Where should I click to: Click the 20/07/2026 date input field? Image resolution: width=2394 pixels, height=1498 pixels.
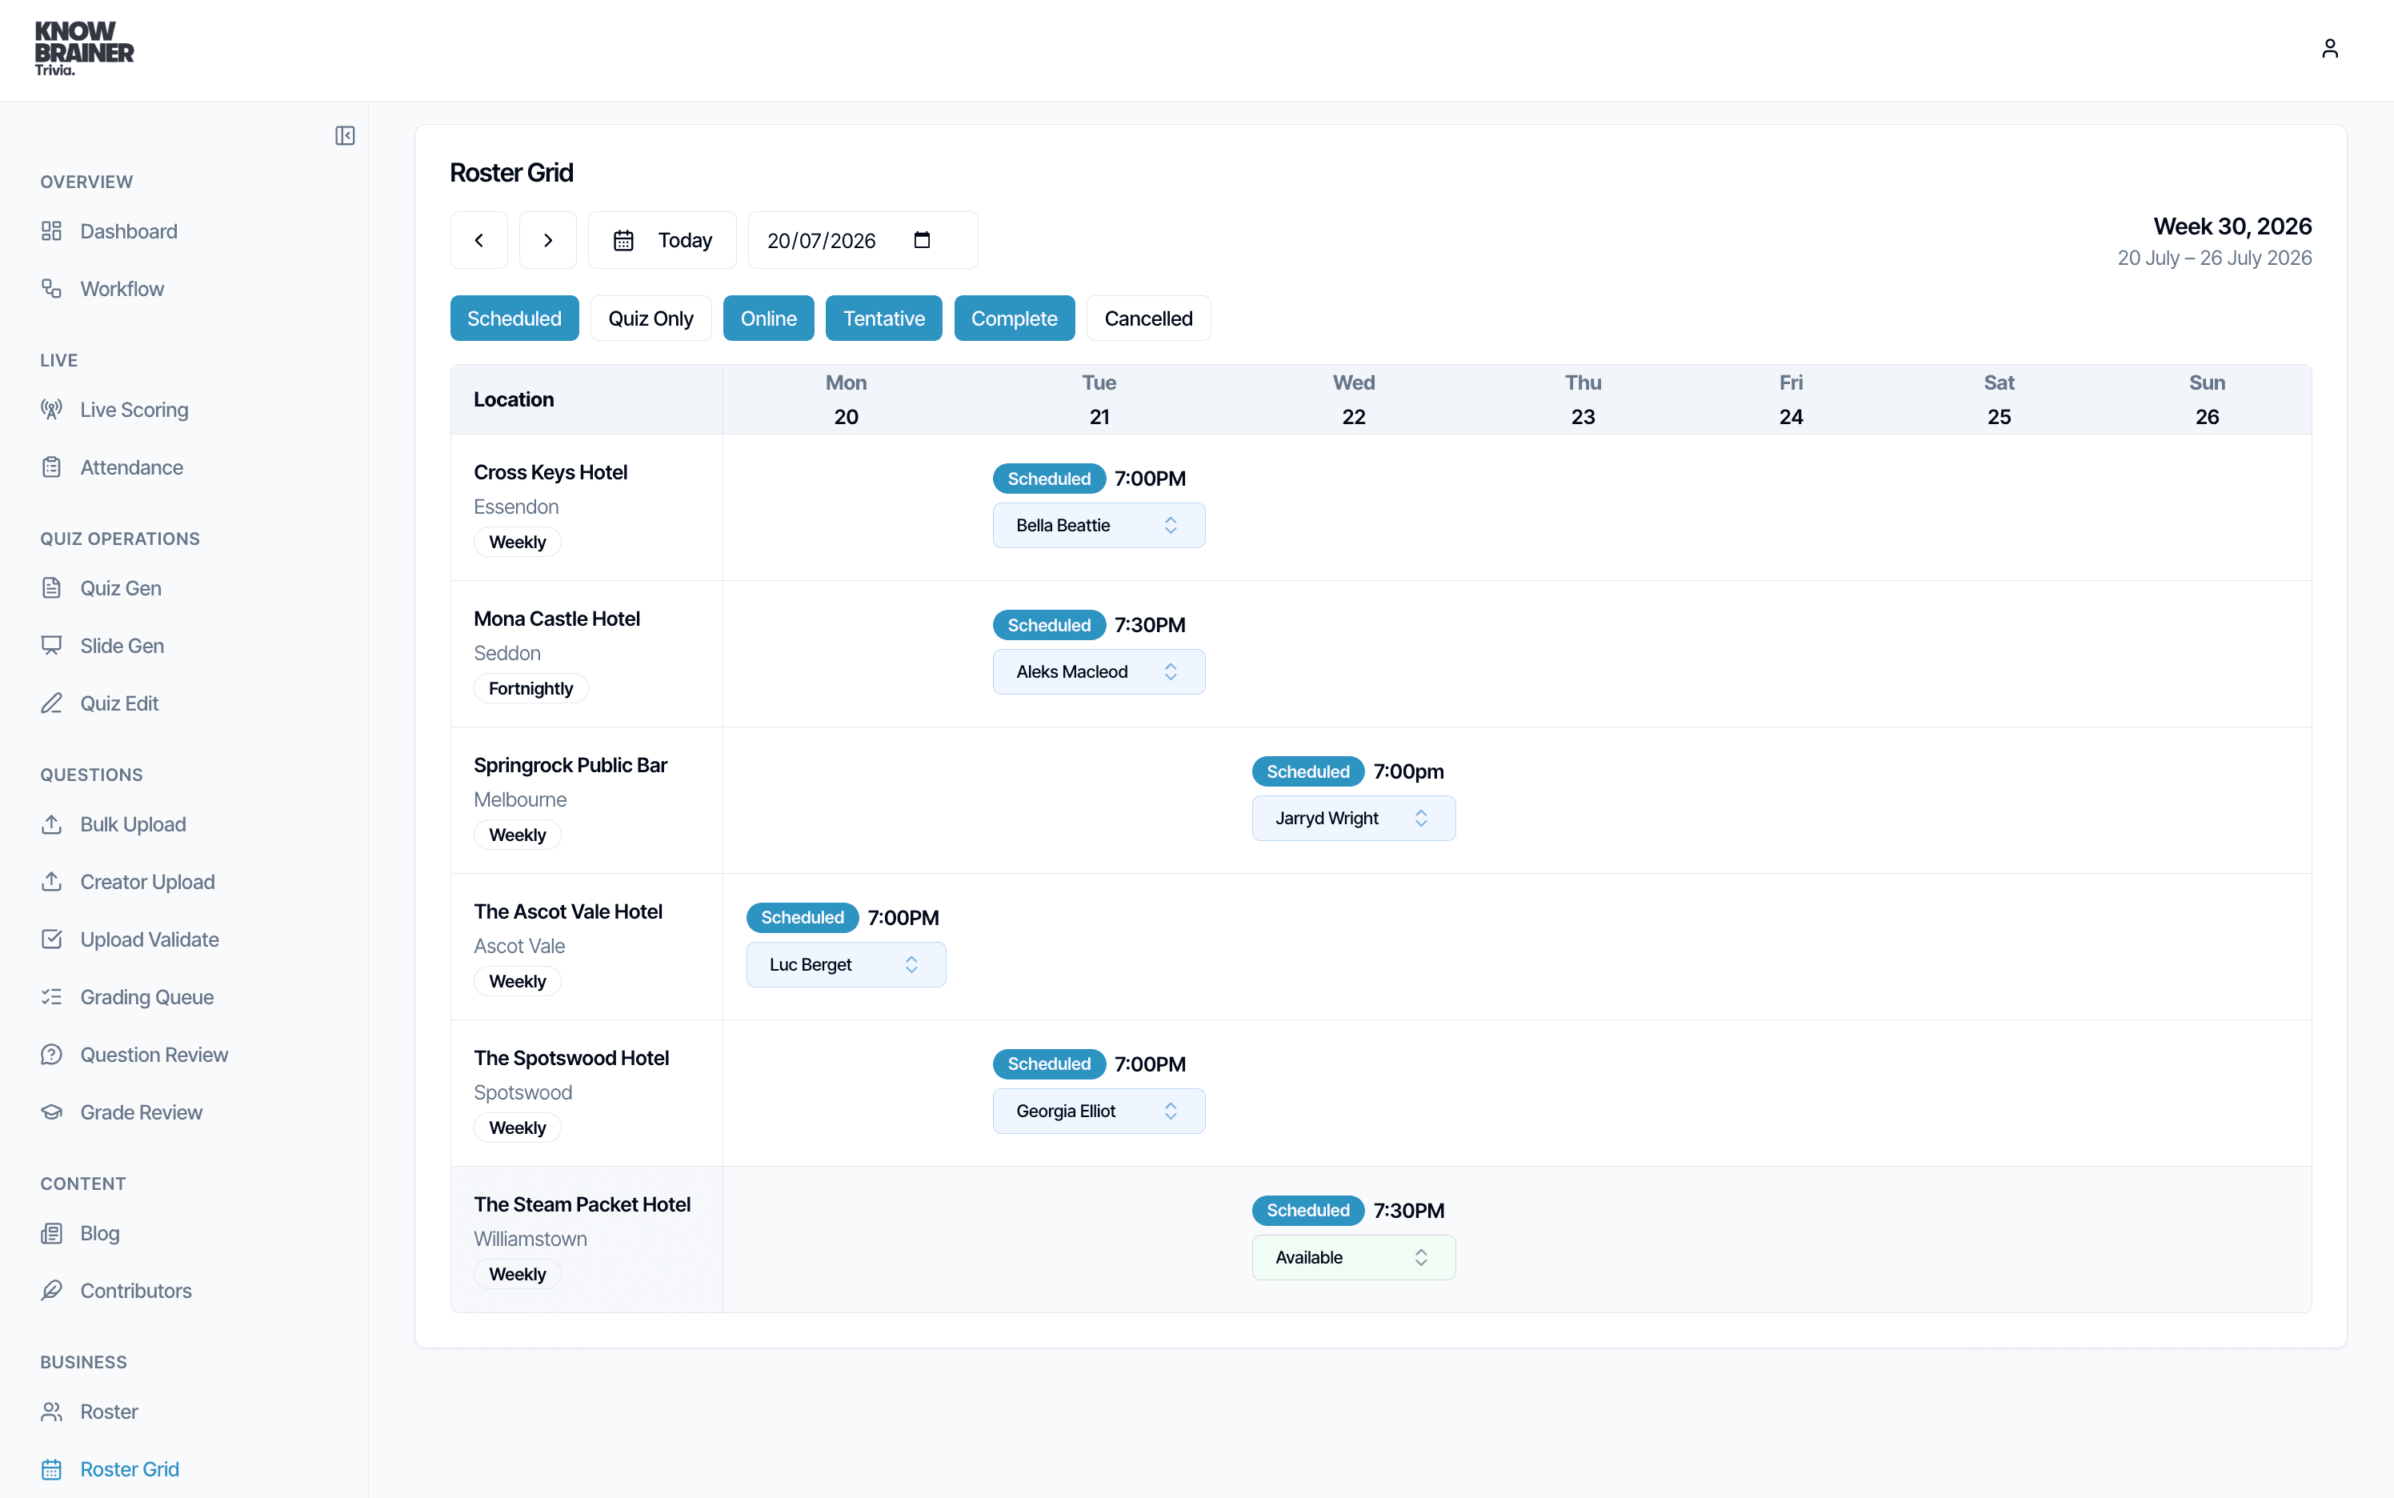863,240
